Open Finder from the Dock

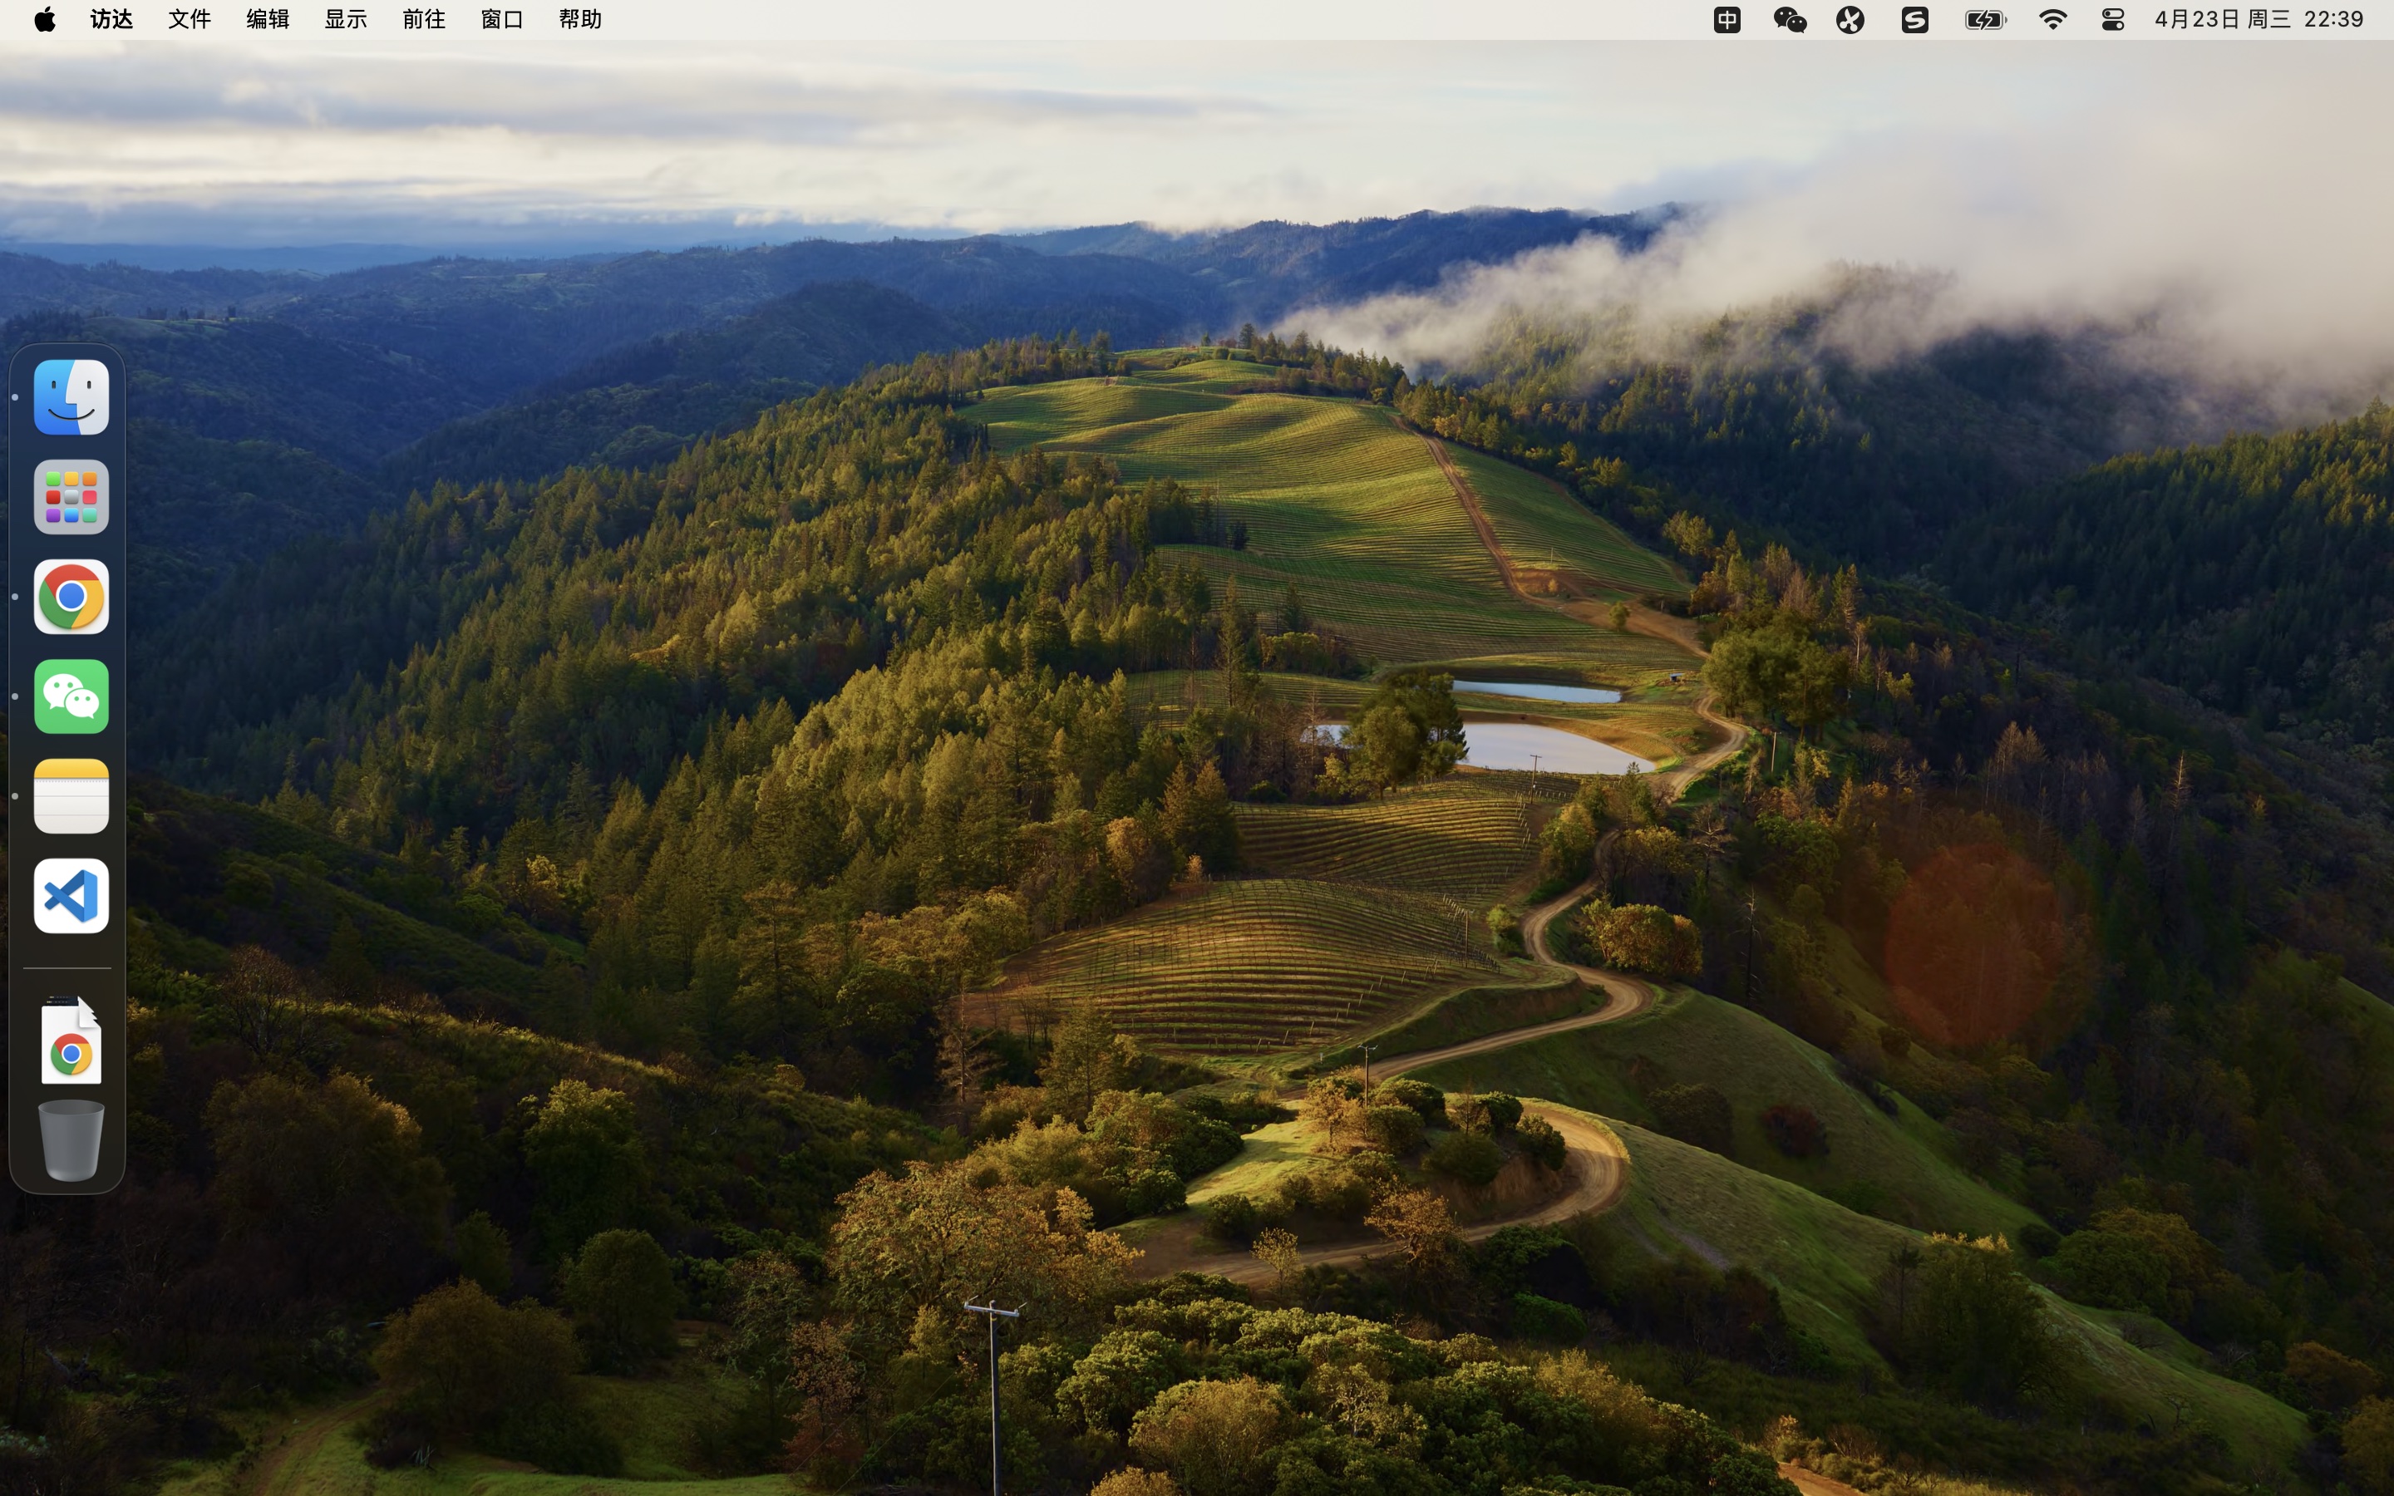[71, 396]
